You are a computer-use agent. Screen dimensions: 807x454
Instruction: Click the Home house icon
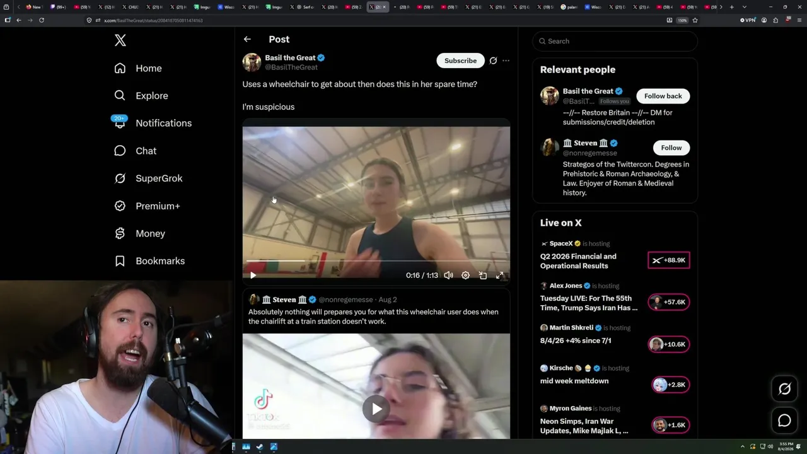click(x=120, y=68)
